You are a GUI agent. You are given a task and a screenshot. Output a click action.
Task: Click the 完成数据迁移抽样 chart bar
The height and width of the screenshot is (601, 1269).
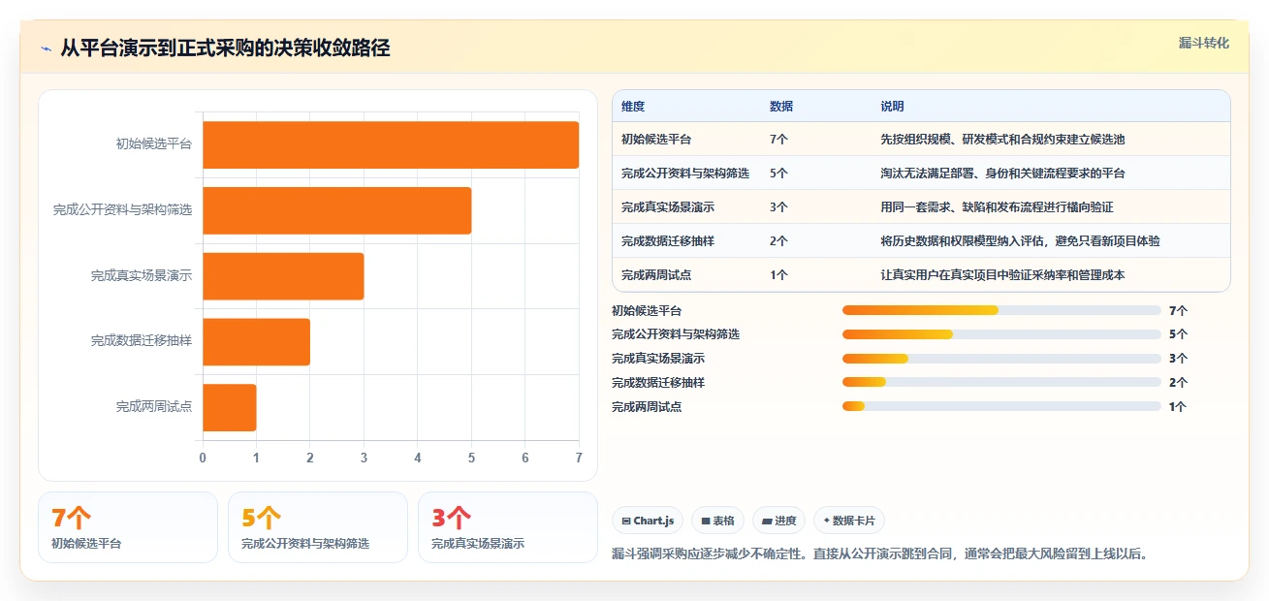tap(256, 342)
